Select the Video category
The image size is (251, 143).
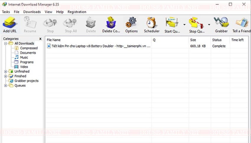(24, 67)
